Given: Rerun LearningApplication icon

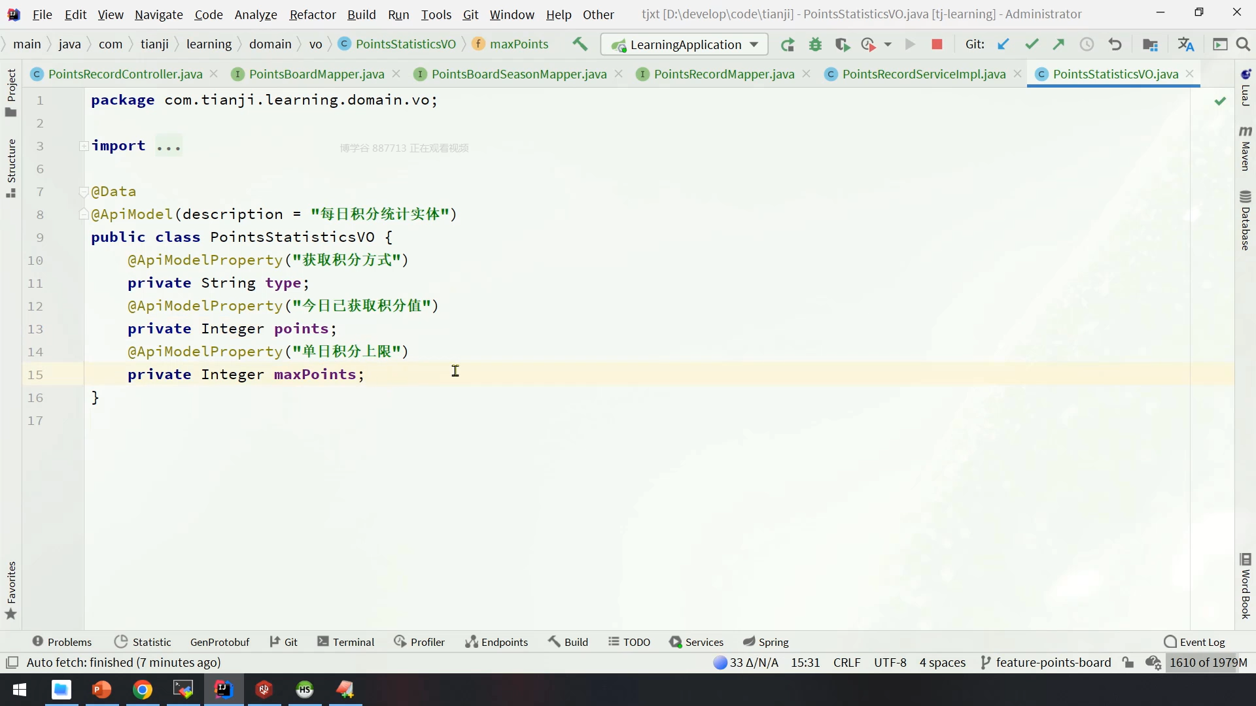Looking at the screenshot, I should pyautogui.click(x=788, y=44).
